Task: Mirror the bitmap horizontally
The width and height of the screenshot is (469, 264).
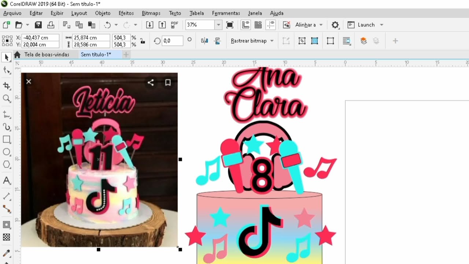Action: (205, 41)
